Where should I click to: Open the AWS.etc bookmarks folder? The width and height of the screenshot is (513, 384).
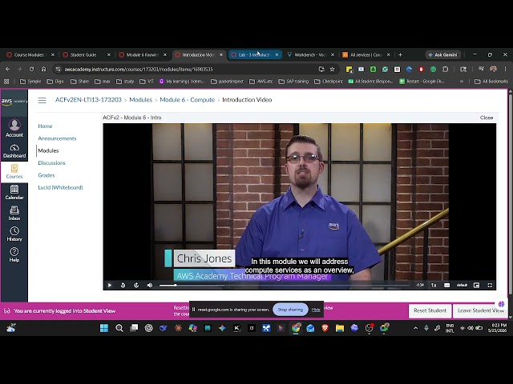point(261,82)
